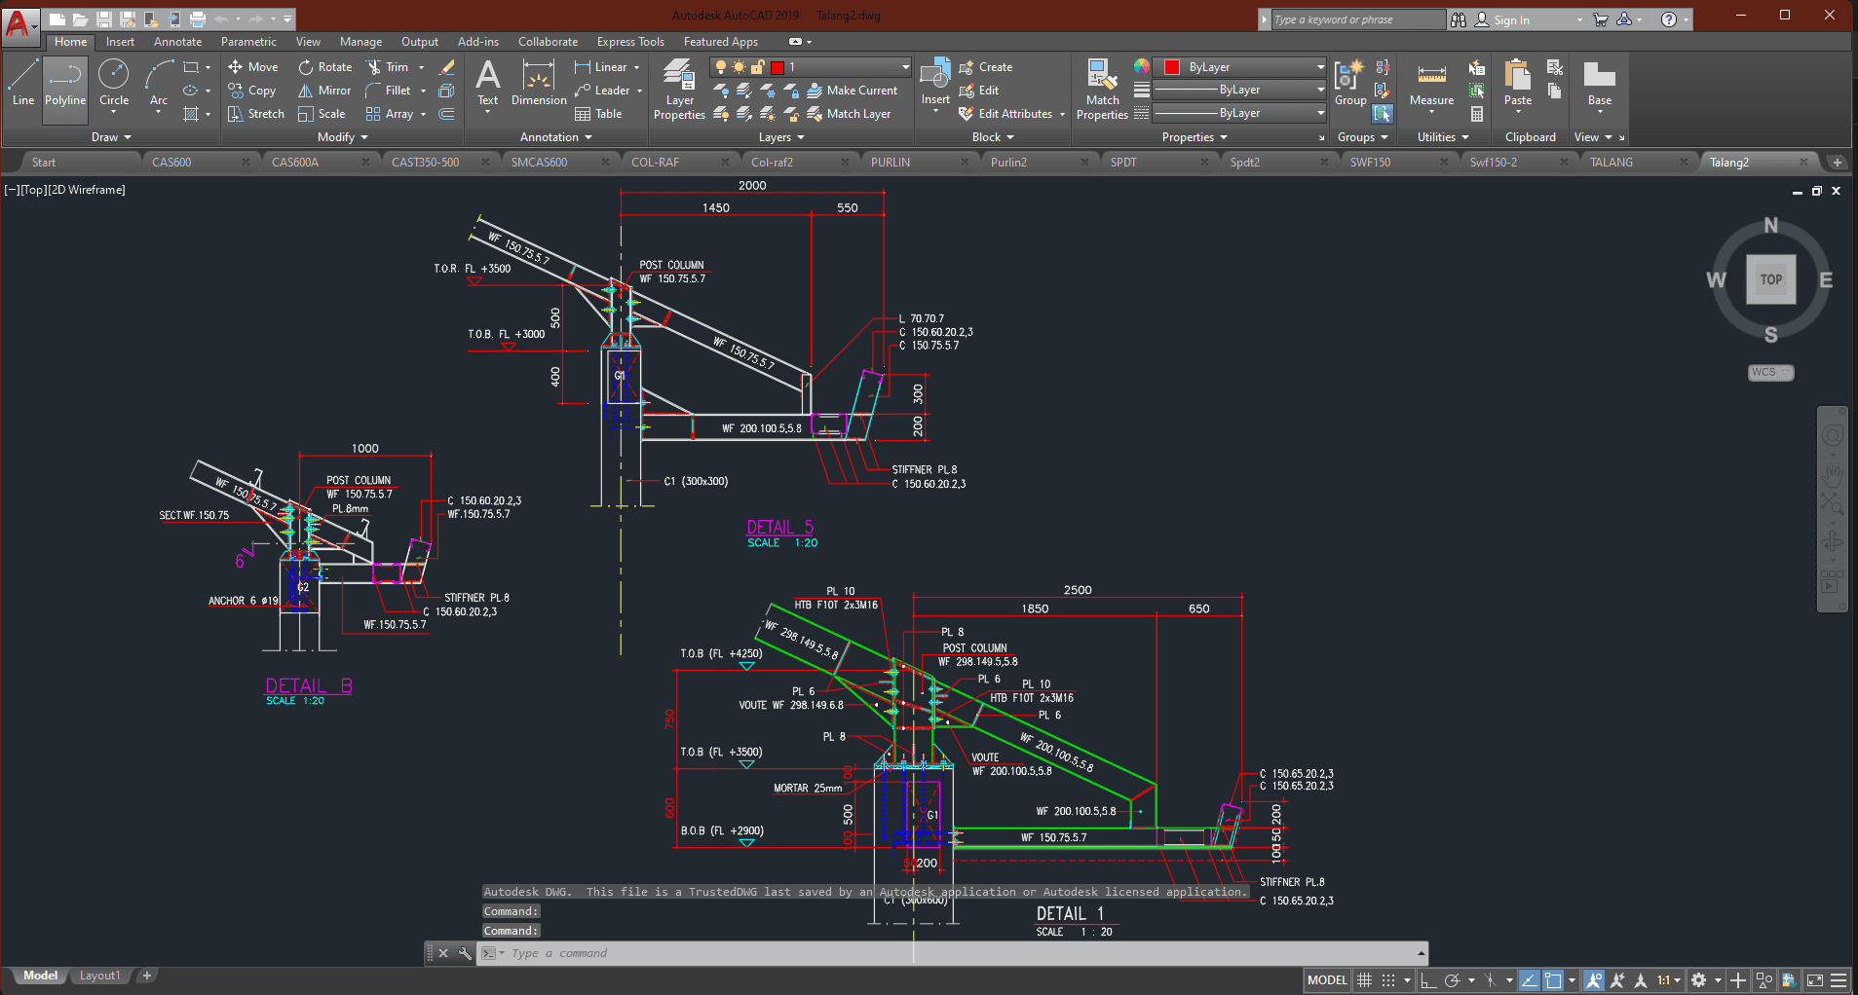Switch to the PURLIN drawing tab

[891, 163]
